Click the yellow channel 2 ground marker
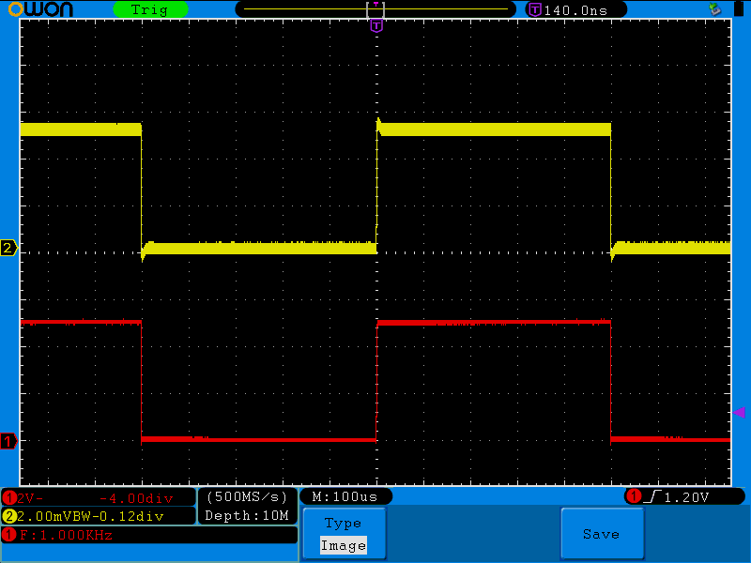The width and height of the screenshot is (751, 563). (x=8, y=249)
